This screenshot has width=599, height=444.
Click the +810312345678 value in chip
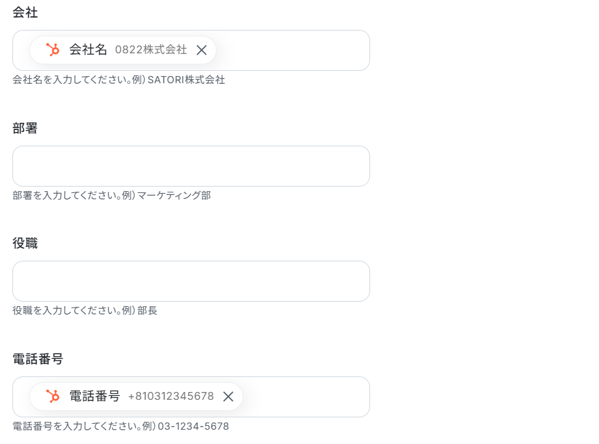point(171,397)
